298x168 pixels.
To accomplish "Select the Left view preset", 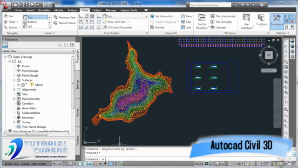I will pyautogui.click(x=35, y=27).
